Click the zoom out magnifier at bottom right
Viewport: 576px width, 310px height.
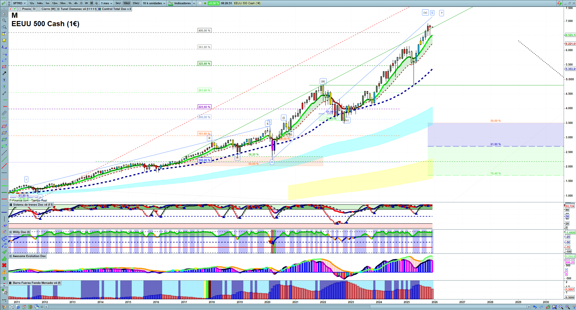(x=561, y=307)
